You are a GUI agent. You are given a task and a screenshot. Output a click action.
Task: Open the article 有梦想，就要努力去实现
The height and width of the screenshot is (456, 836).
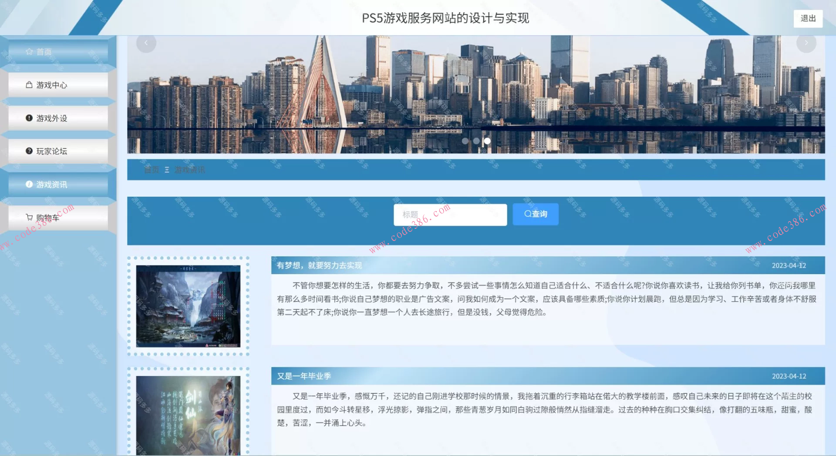coord(319,265)
